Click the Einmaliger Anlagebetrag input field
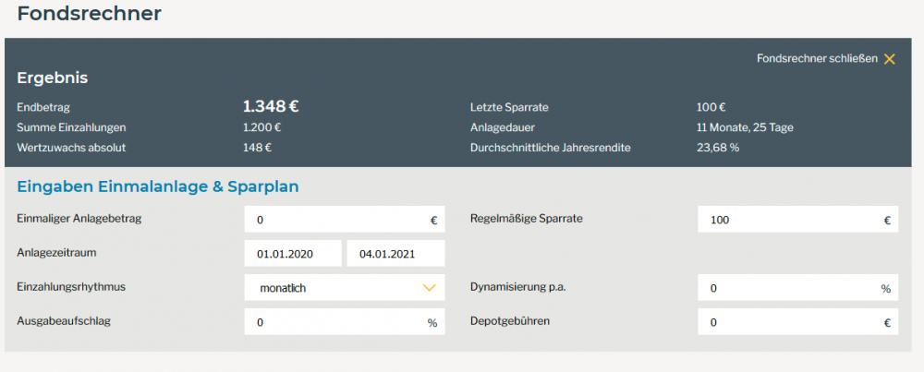 333,221
